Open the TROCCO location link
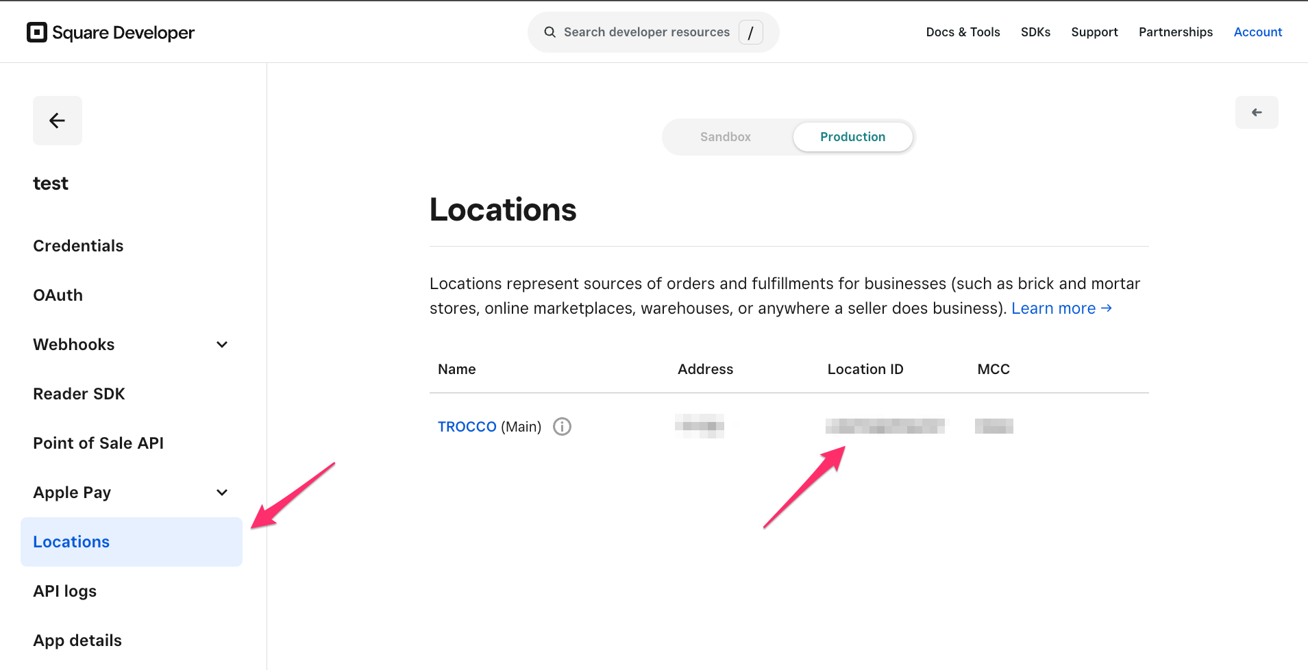The width and height of the screenshot is (1308, 670). click(467, 427)
